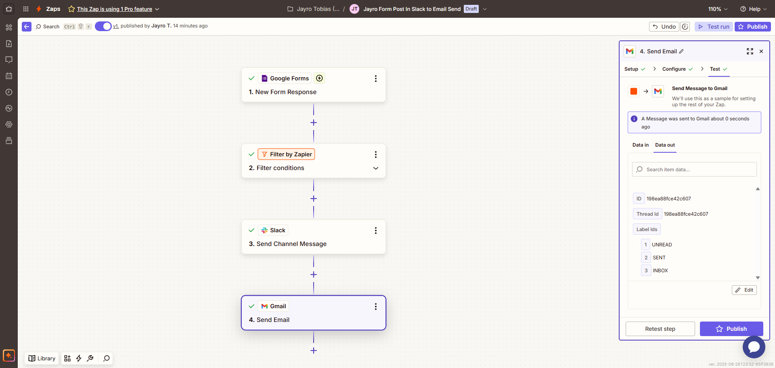Image resolution: width=775 pixels, height=368 pixels.
Task: Open the 110% zoom dropdown
Action: pyautogui.click(x=718, y=9)
